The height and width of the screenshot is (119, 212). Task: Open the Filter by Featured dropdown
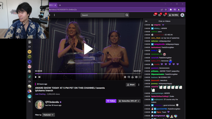tap(48, 115)
